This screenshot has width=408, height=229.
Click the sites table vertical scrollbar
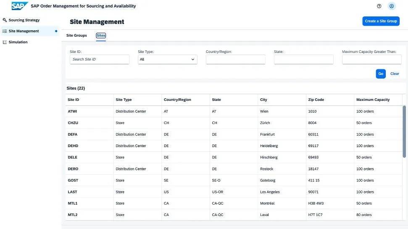pyautogui.click(x=404, y=130)
